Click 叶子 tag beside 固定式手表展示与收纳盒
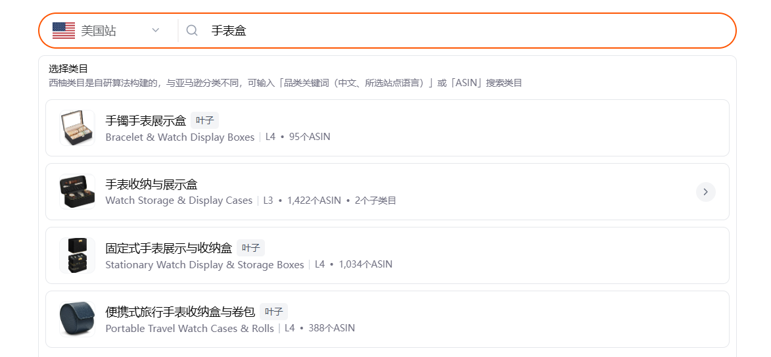771x357 pixels. (x=251, y=248)
